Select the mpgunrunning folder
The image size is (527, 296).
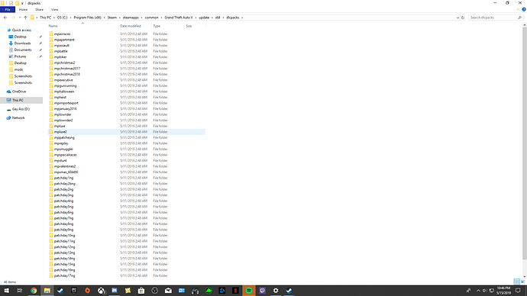pyautogui.click(x=65, y=85)
